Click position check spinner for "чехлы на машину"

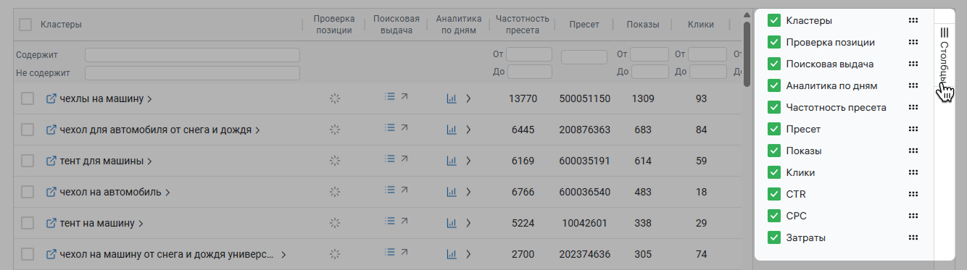coord(335,98)
